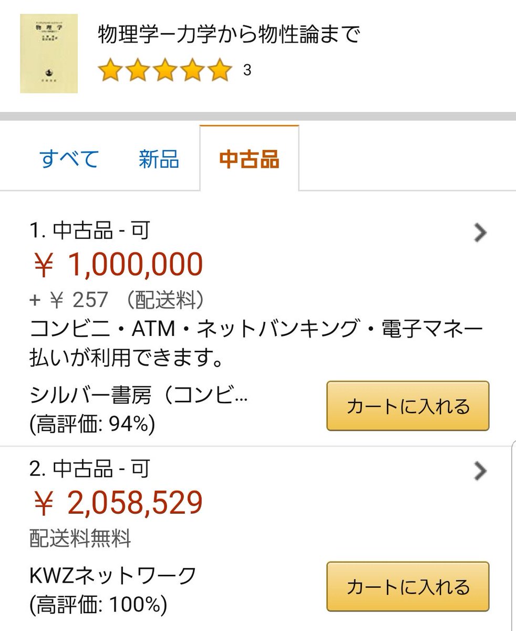
Task: Open the '2. 中古品 - 可' condition heading
Action: [90, 469]
